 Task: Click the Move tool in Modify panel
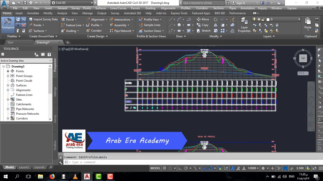[x=203, y=19]
